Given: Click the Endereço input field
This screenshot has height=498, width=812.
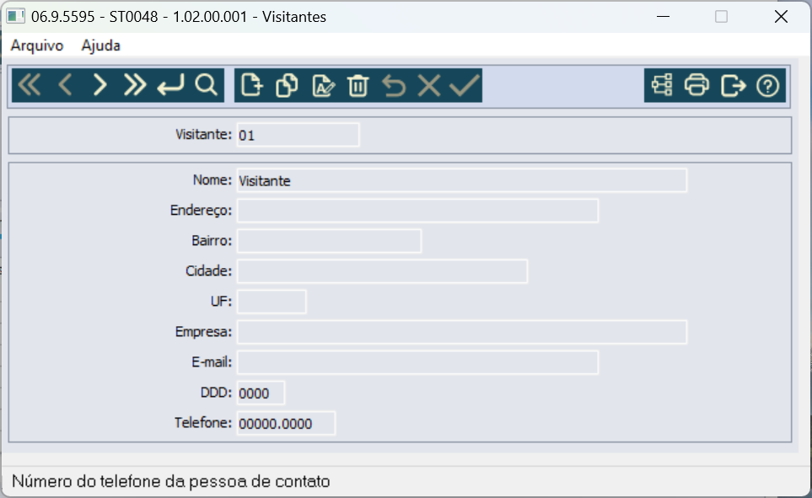Looking at the screenshot, I should (417, 211).
